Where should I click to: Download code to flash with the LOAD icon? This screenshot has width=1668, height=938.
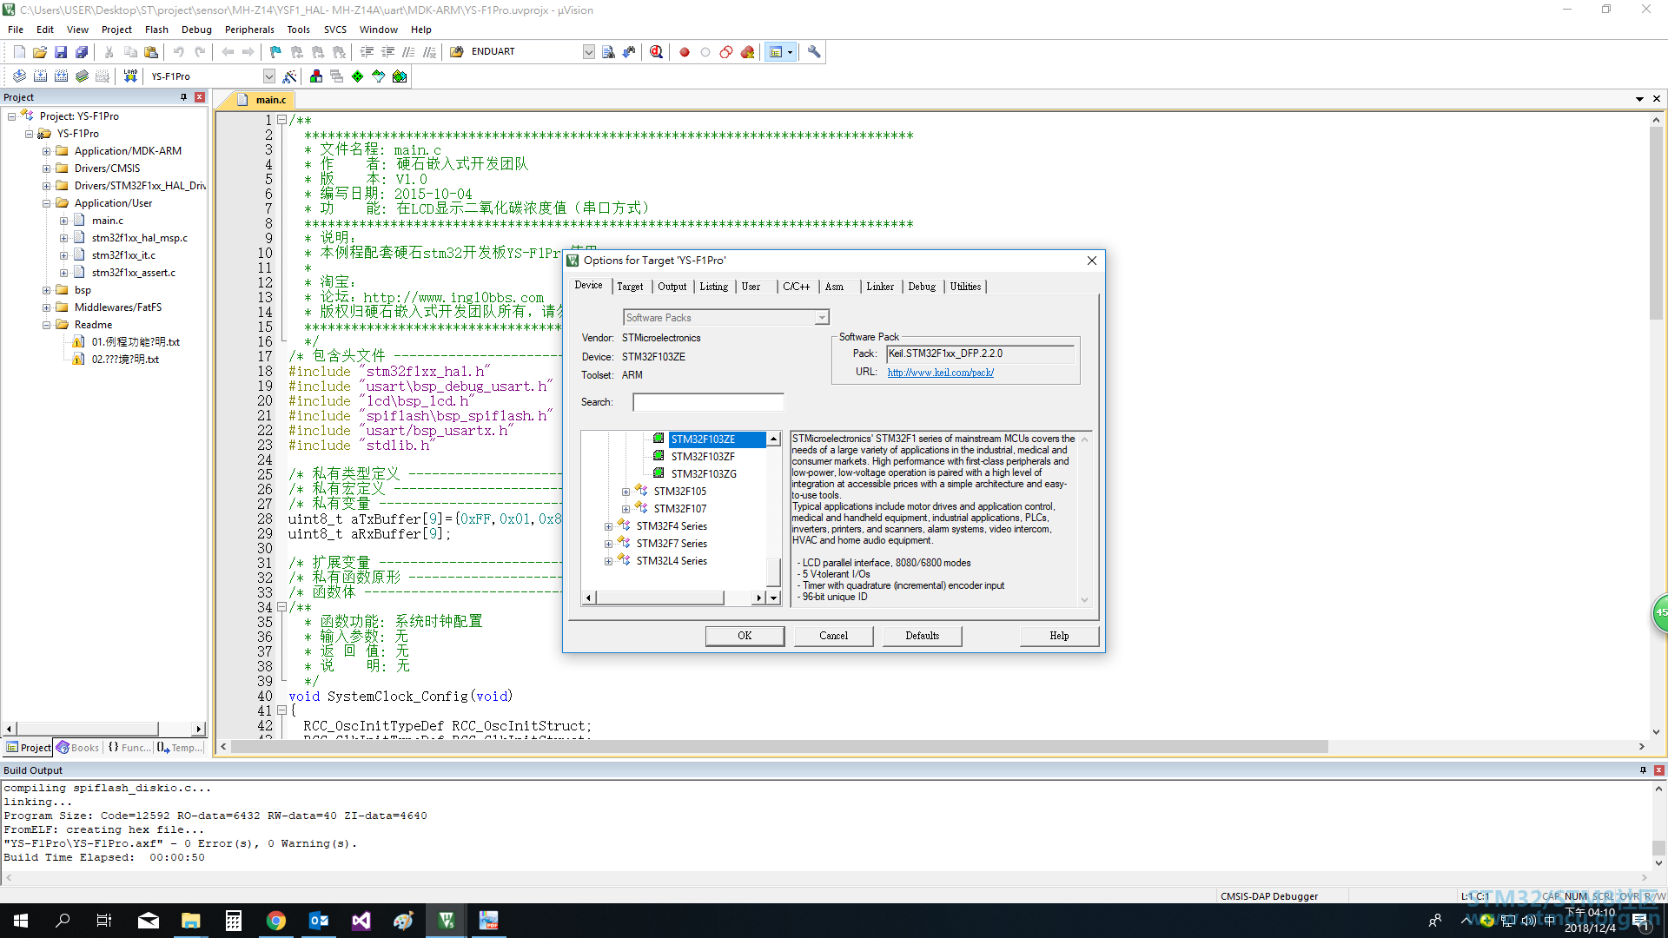(130, 76)
